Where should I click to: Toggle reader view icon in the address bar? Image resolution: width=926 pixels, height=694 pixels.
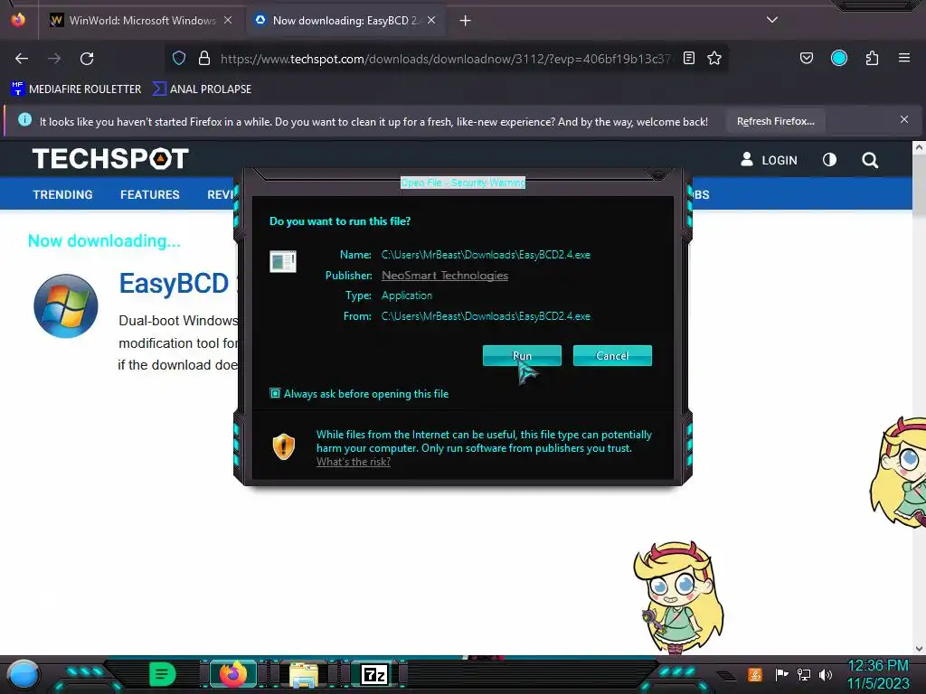(x=688, y=58)
